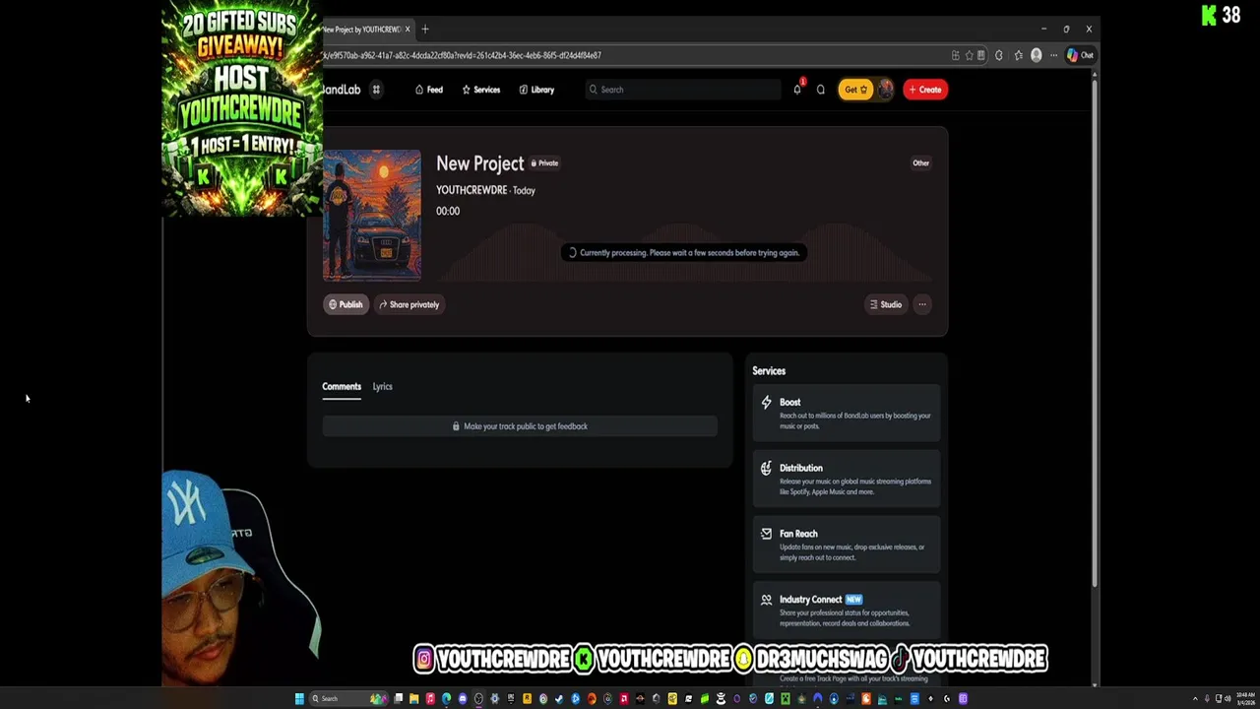Viewport: 1260px width, 709px height.
Task: Open File Explorer from the taskbar
Action: click(x=414, y=699)
